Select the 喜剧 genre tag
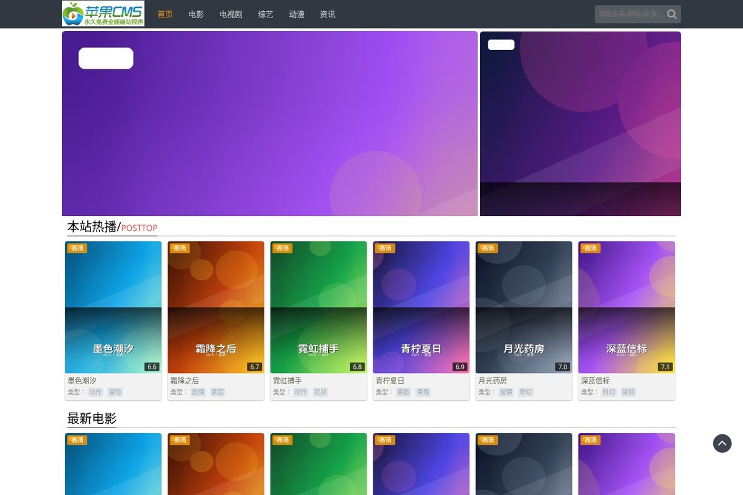This screenshot has width=743, height=495. point(404,392)
